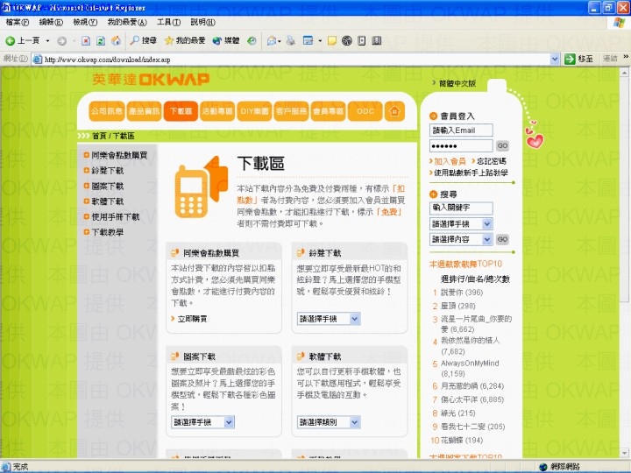Click the 簡體中文版 language link
Screen dimensions: 631x473
coord(457,83)
